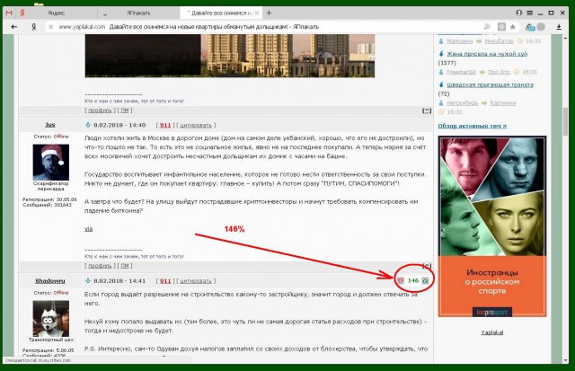
Task: Click user icon beside Маркович
Action: tap(441, 41)
